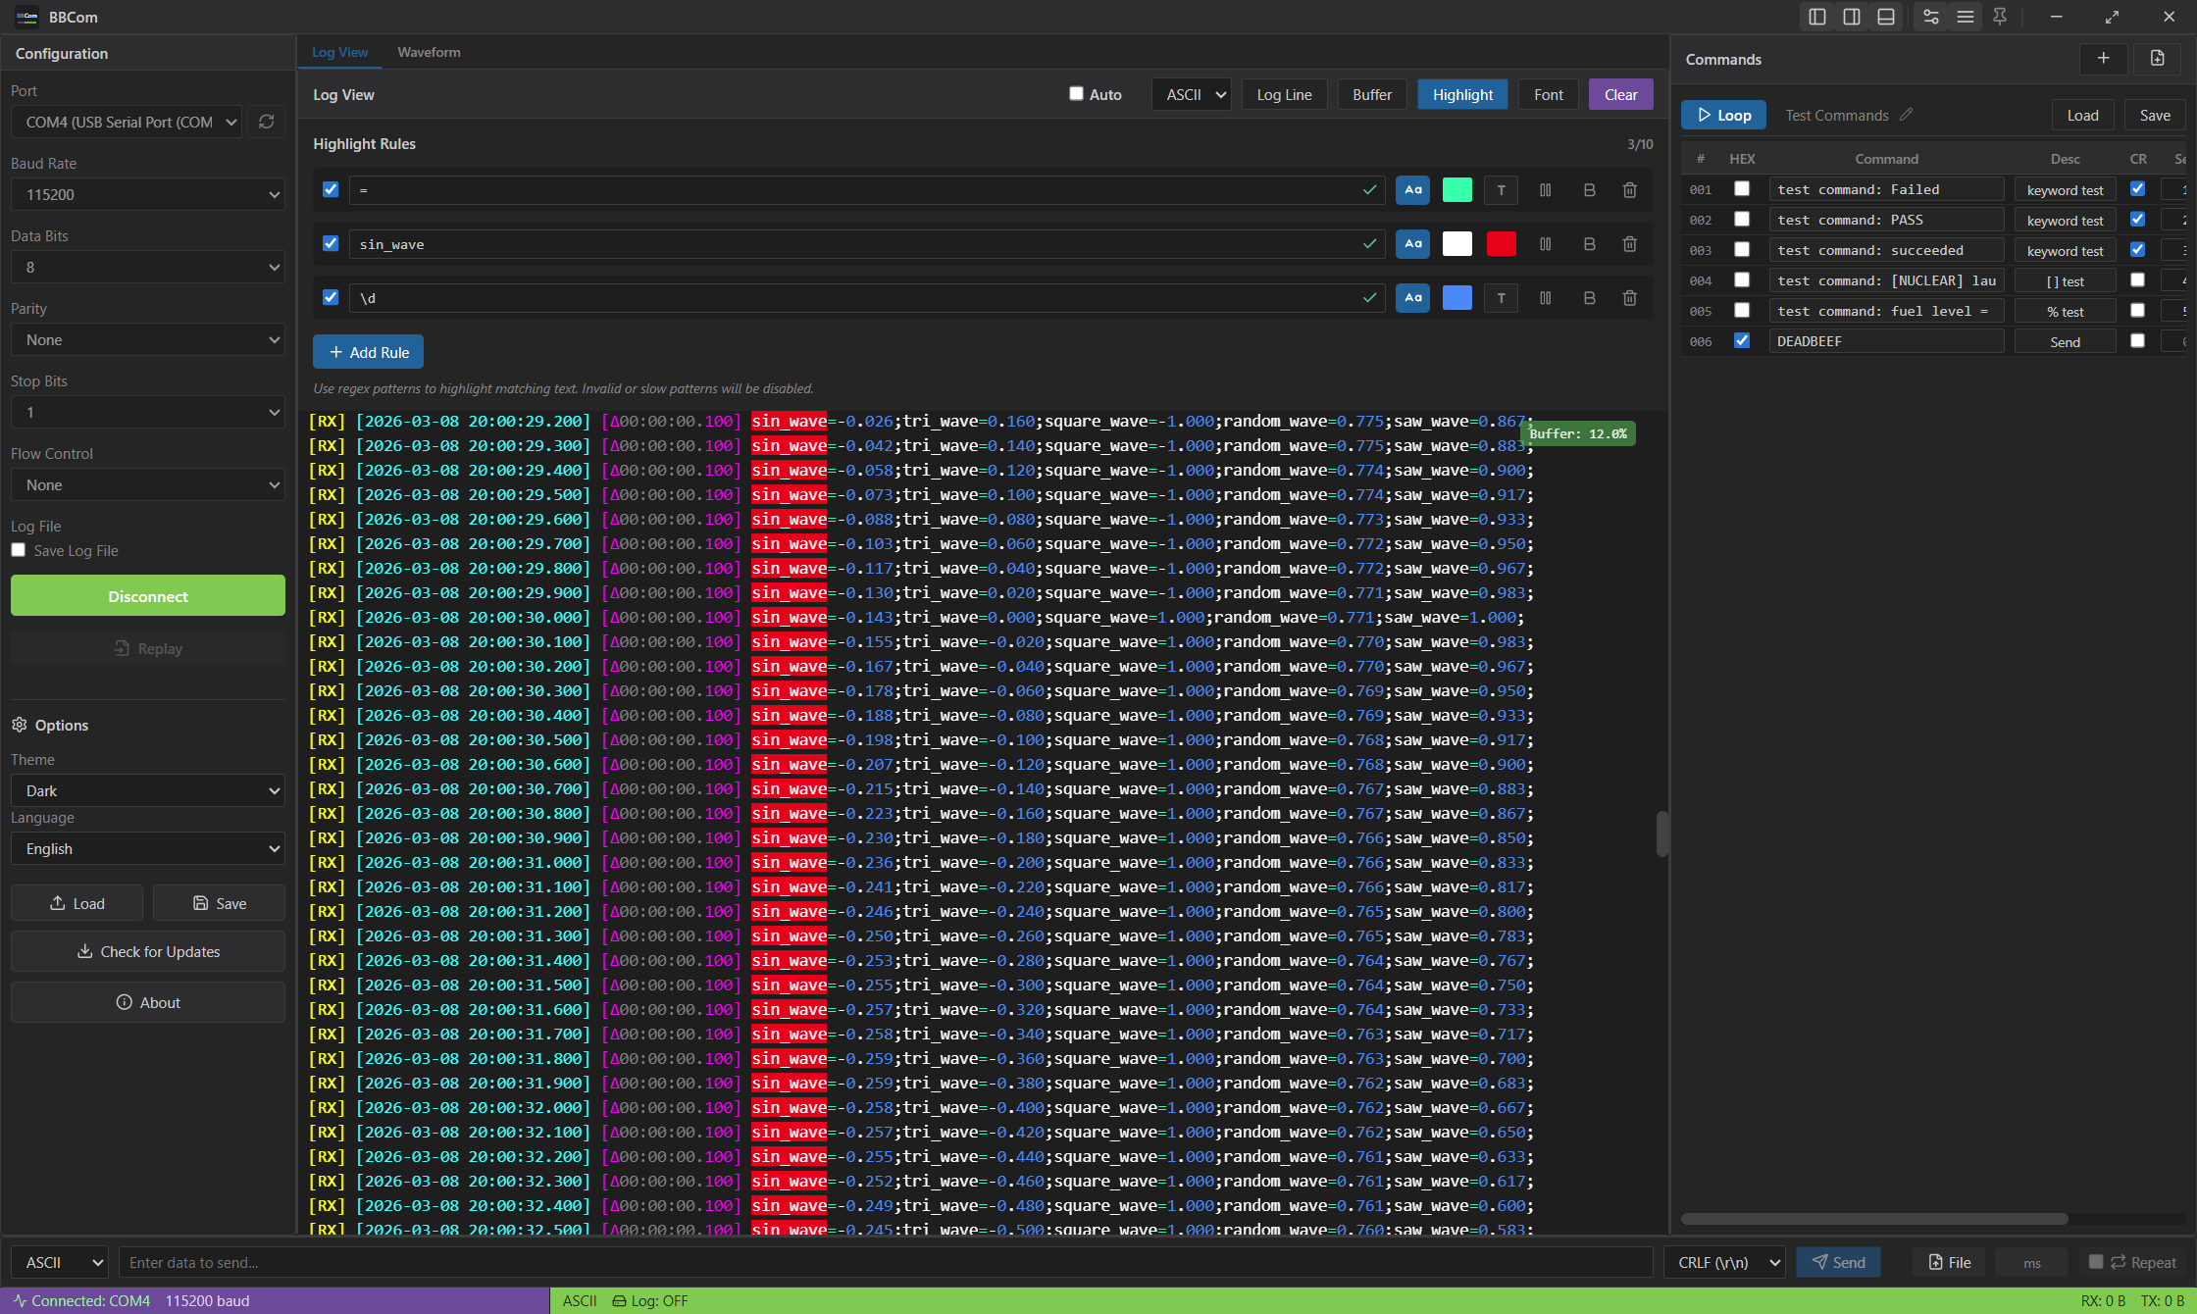Viewport: 2197px width, 1314px height.
Task: Toggle bold for the sin_wave highlight rule
Action: click(1590, 244)
